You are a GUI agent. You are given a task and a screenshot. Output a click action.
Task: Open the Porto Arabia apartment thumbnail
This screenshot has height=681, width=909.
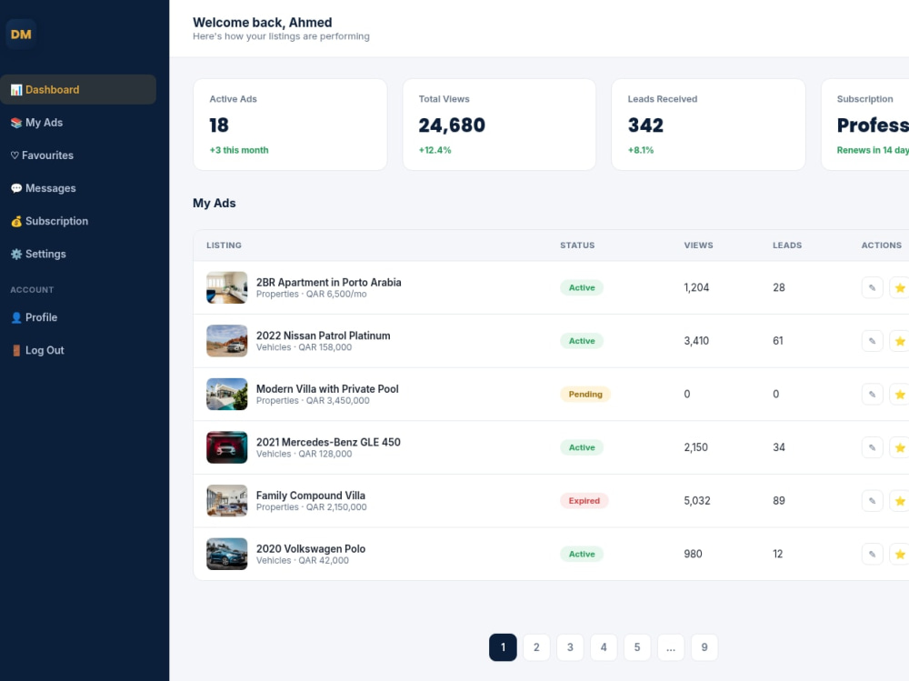(226, 287)
